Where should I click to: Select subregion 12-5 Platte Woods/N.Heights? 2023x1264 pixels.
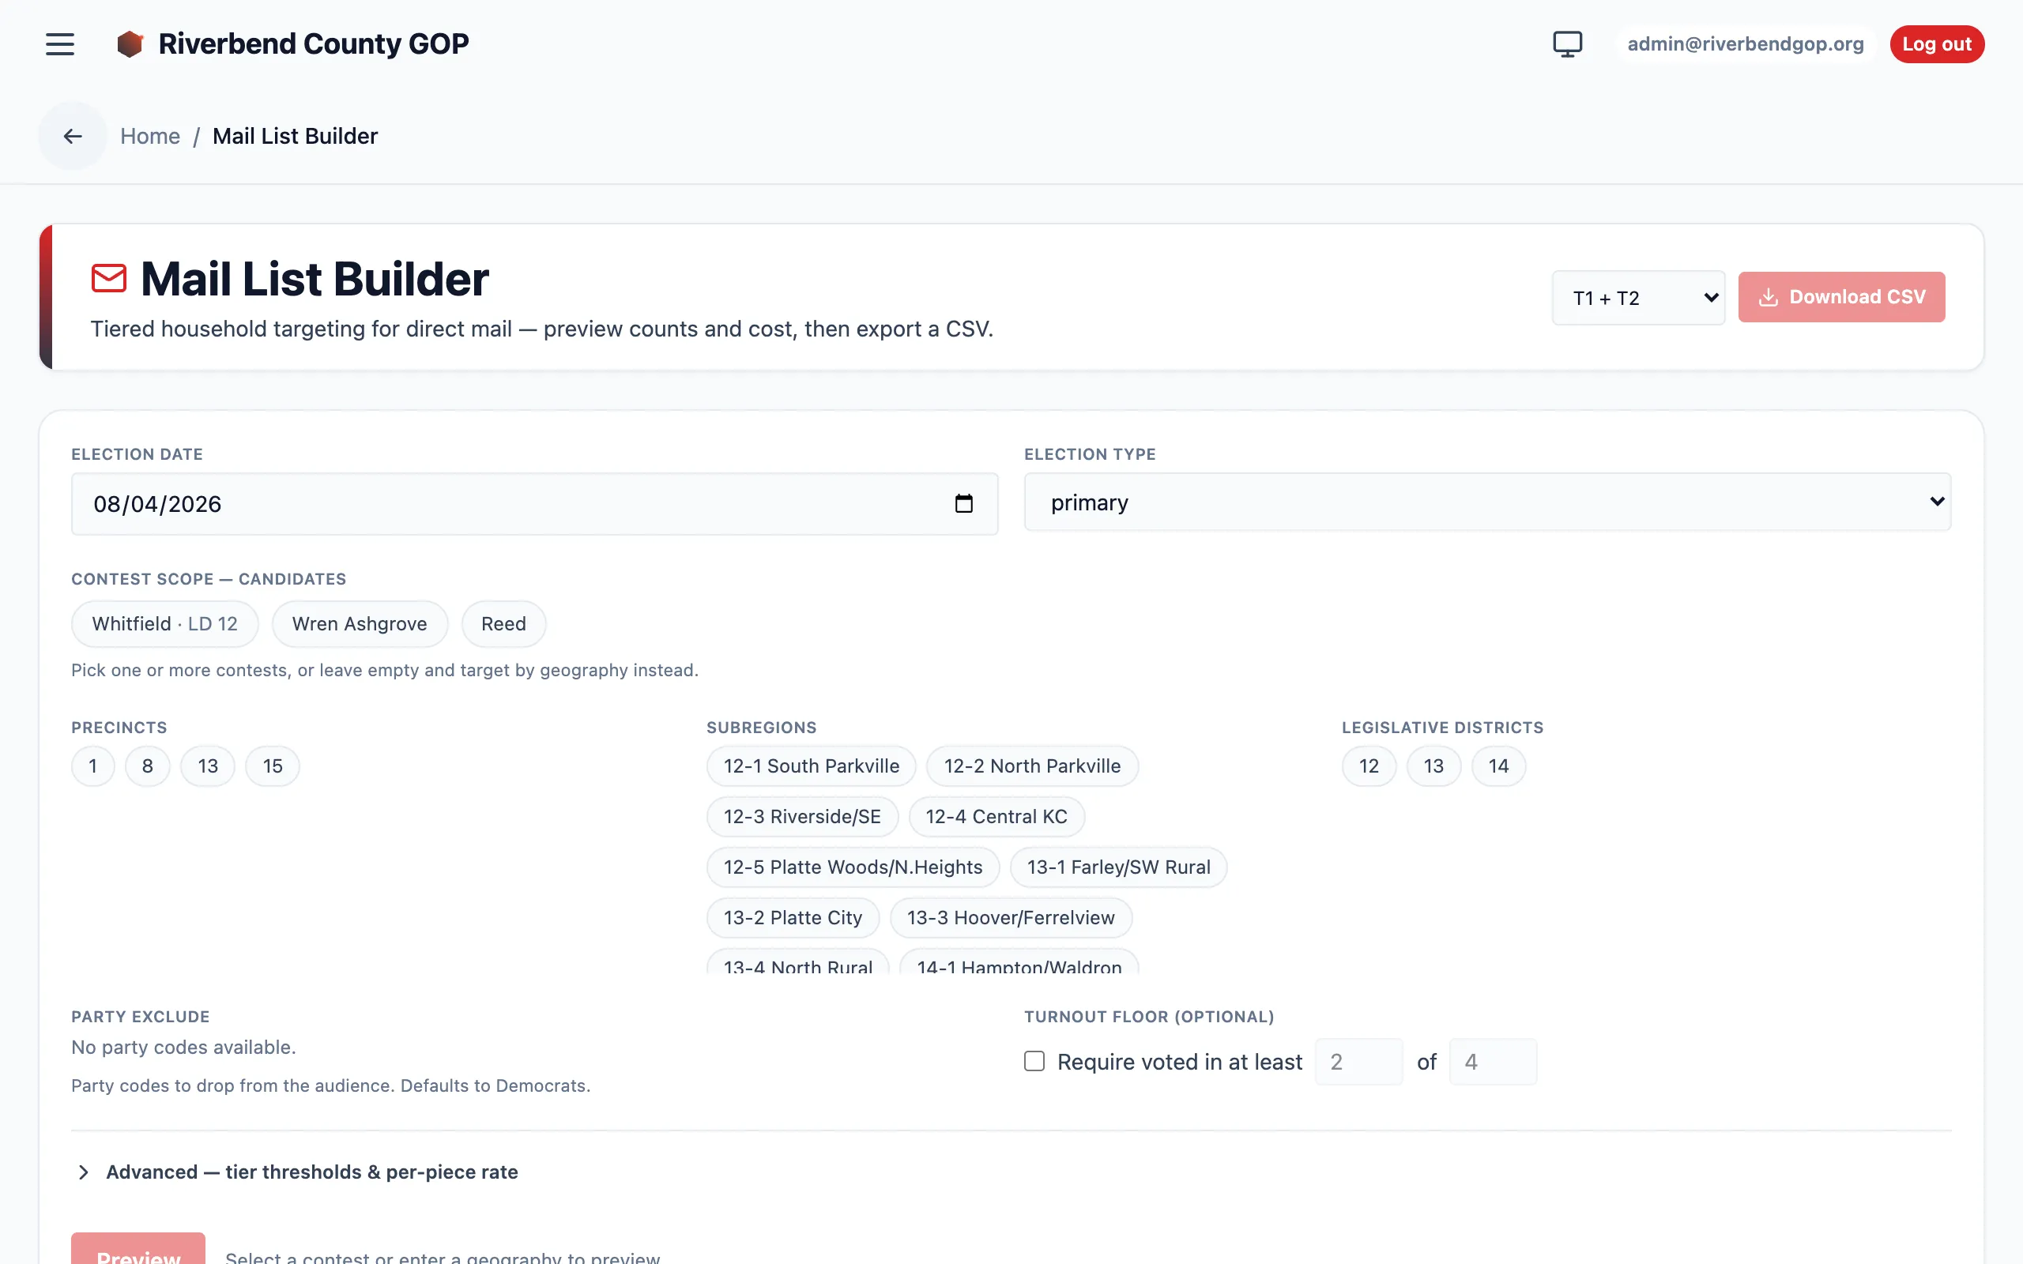[853, 867]
